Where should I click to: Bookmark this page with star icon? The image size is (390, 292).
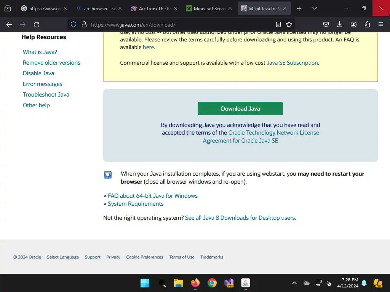pyautogui.click(x=289, y=24)
